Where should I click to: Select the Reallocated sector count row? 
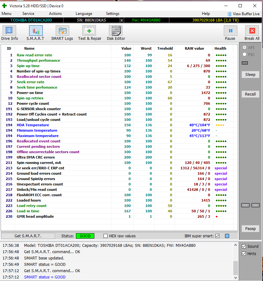[x=39, y=77]
